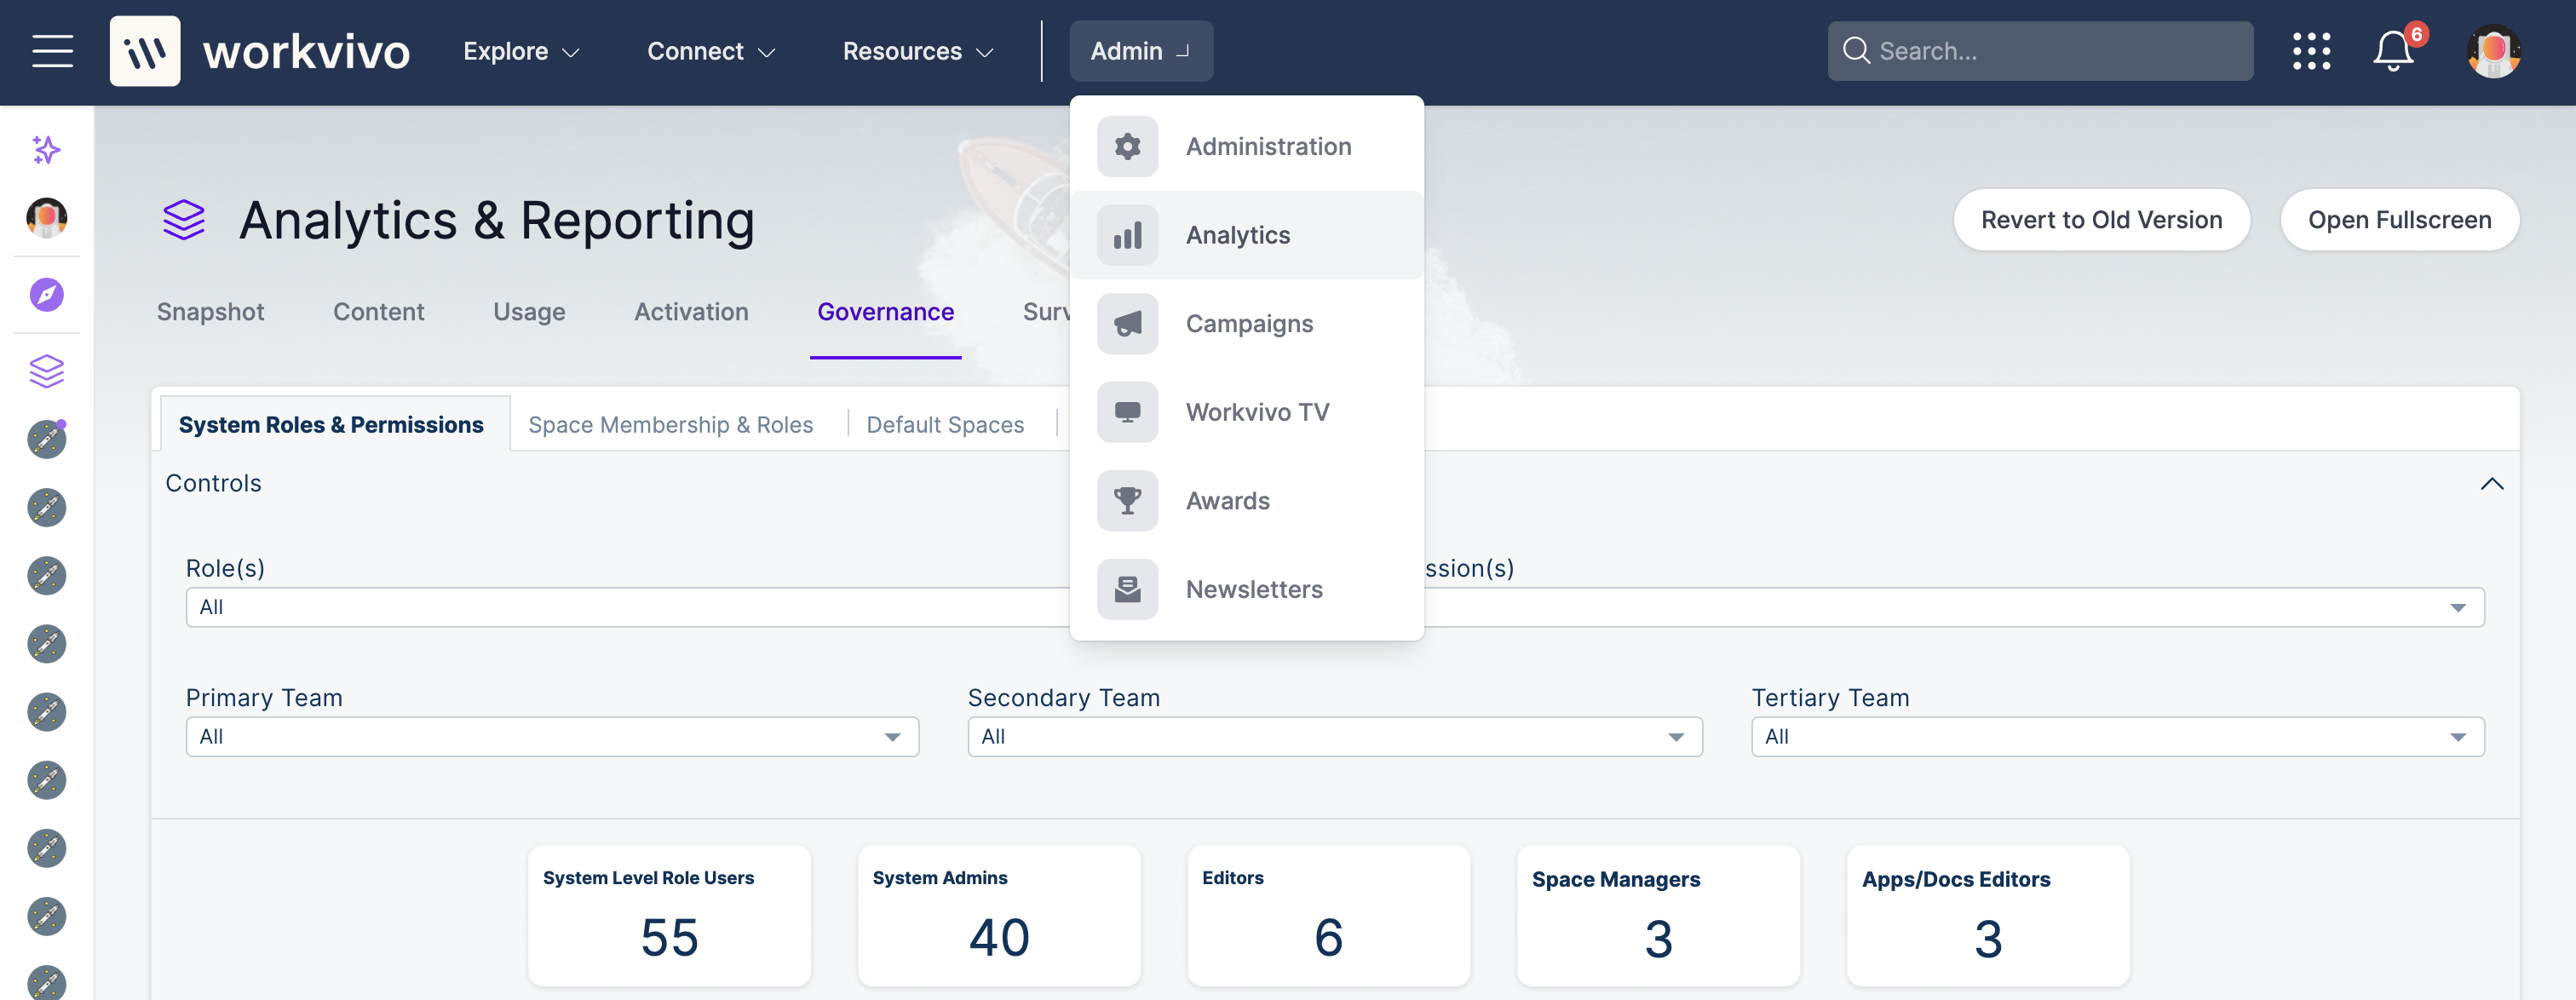
Task: Open the hamburger menu icon
Action: [x=52, y=51]
